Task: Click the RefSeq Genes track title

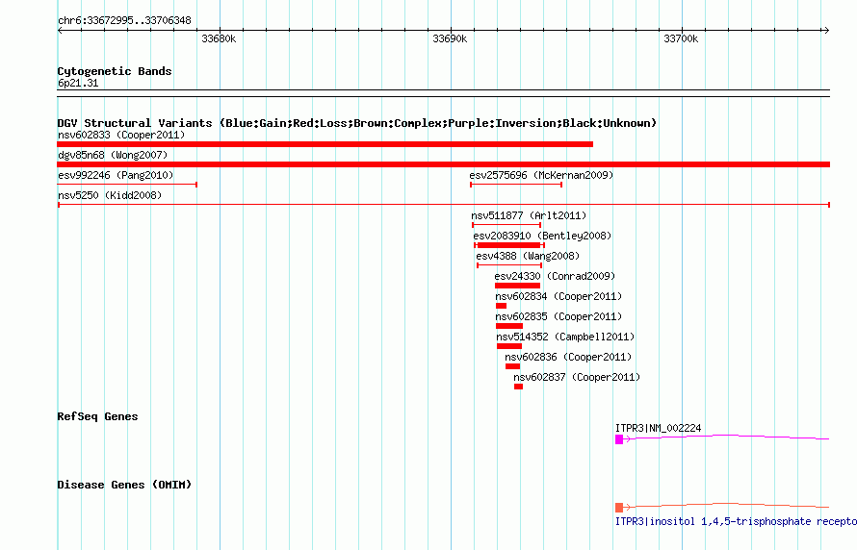Action: click(97, 416)
